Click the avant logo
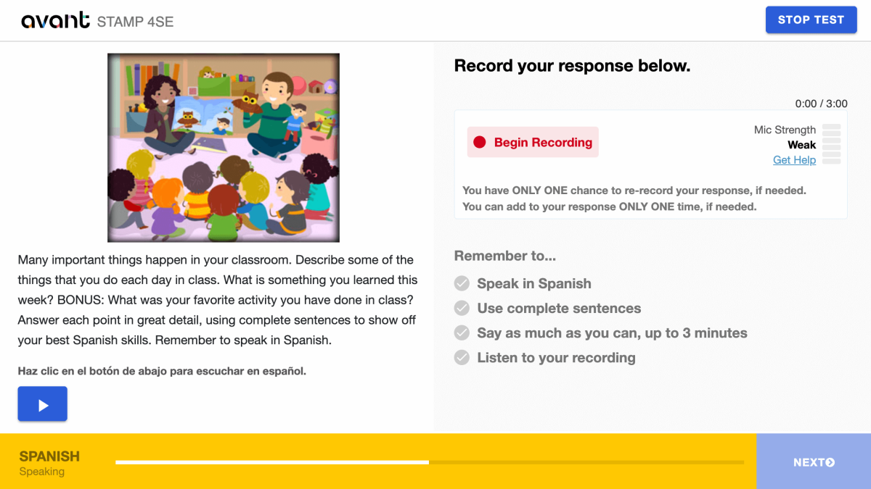Image resolution: width=871 pixels, height=489 pixels. point(55,20)
